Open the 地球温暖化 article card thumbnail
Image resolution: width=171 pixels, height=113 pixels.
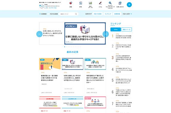pyautogui.click(x=95, y=64)
